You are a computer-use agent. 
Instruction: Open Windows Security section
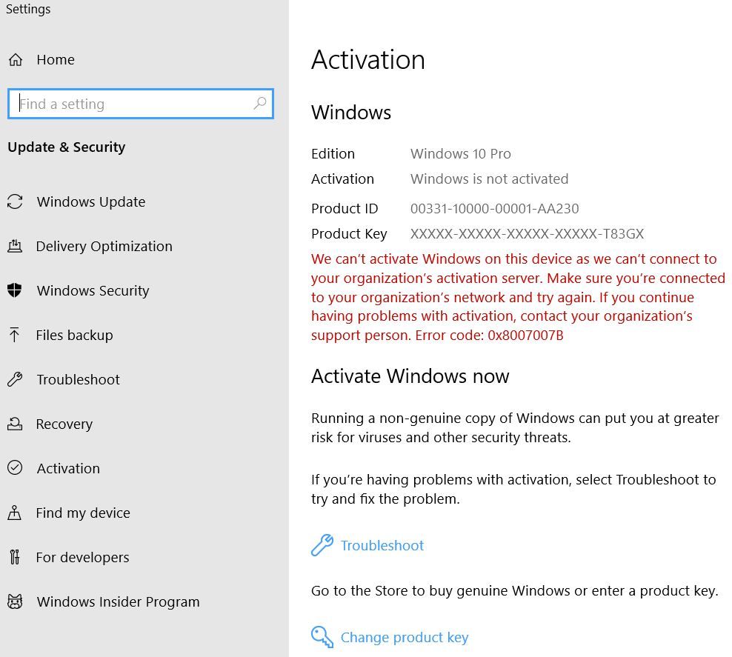point(93,290)
